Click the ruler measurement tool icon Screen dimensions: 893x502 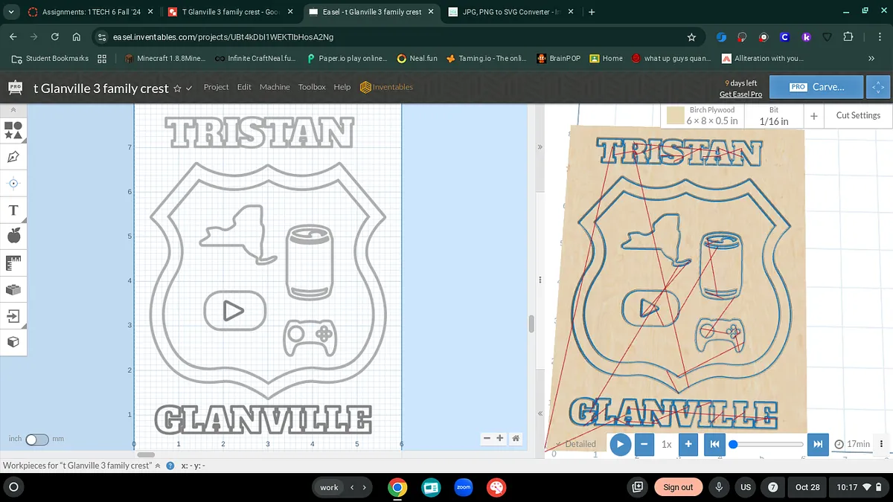point(13,263)
